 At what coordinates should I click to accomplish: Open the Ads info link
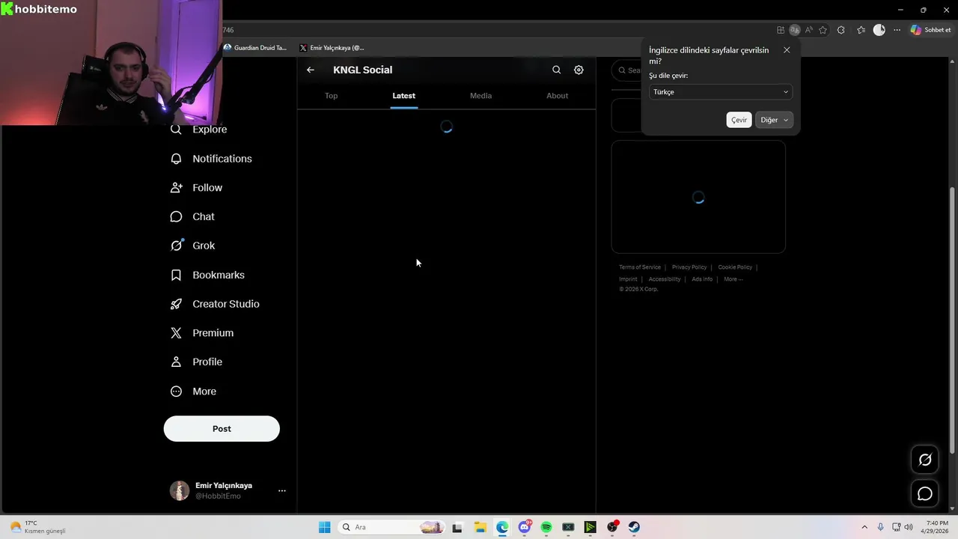click(702, 279)
